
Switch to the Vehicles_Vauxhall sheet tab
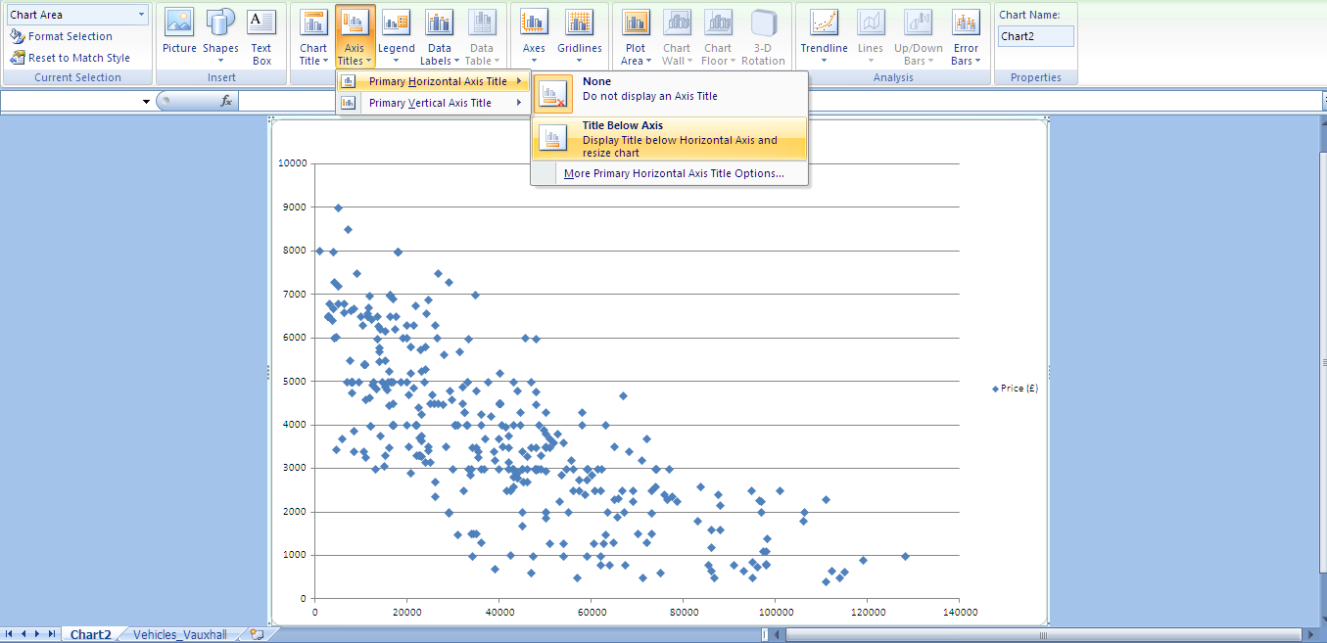(180, 634)
